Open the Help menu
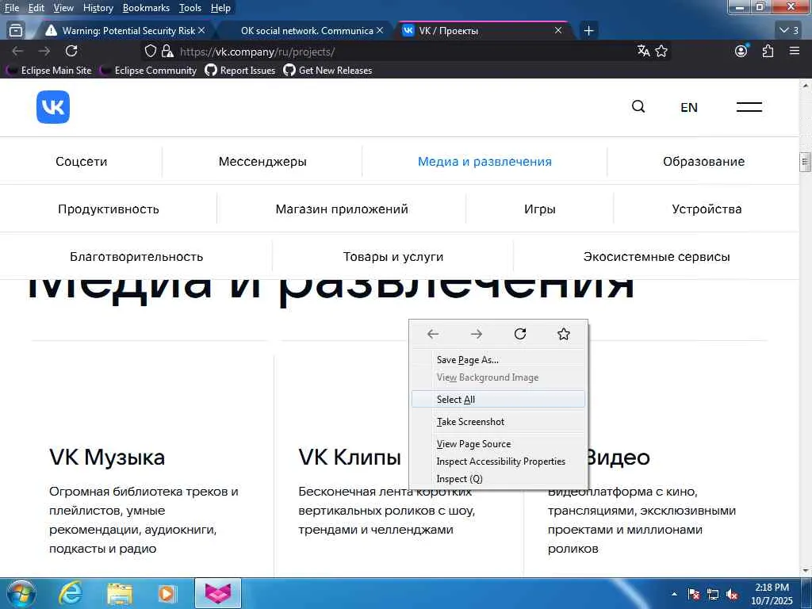This screenshot has width=812, height=609. click(220, 8)
